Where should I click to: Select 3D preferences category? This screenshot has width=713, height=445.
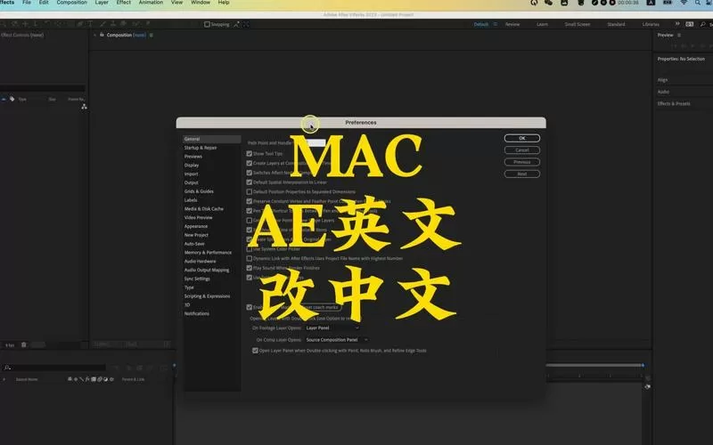click(x=187, y=304)
